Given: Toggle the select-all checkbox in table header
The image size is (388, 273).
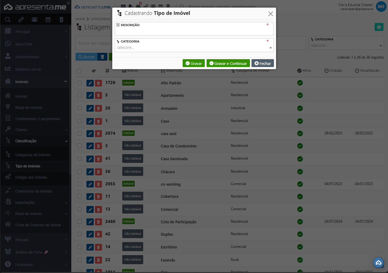Looking at the screenshot, I should [x=79, y=71].
